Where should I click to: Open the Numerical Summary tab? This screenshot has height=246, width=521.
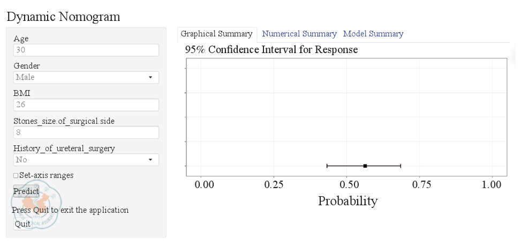pos(299,34)
